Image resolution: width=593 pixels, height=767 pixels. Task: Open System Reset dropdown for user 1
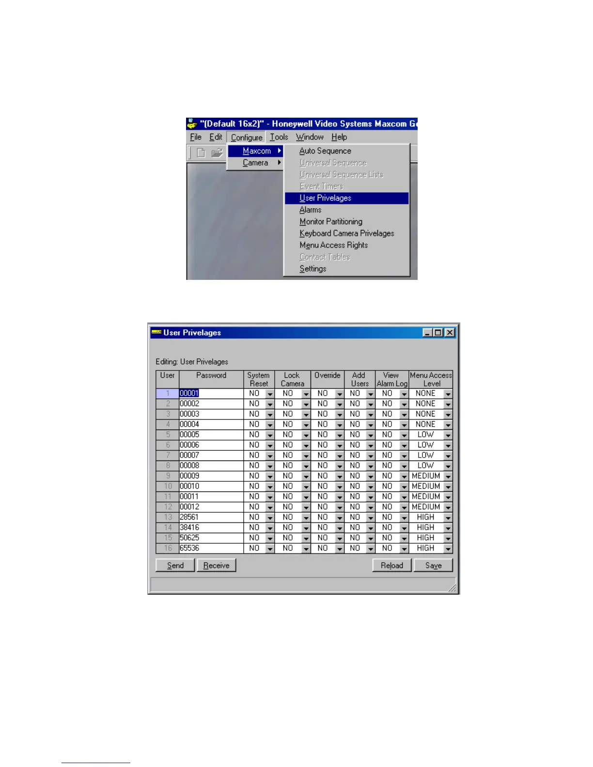click(x=270, y=394)
